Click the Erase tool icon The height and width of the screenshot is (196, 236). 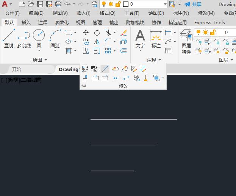[x=123, y=33]
